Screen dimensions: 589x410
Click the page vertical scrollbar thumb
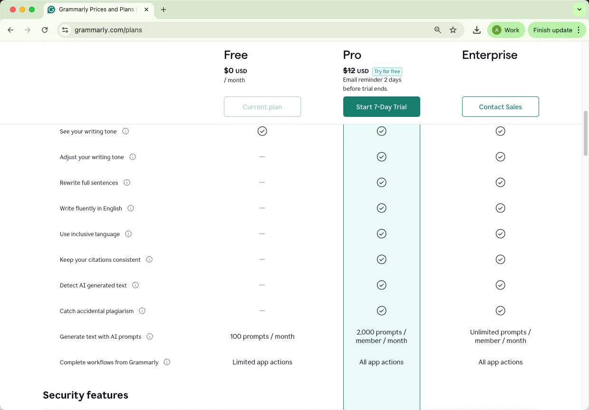586,133
